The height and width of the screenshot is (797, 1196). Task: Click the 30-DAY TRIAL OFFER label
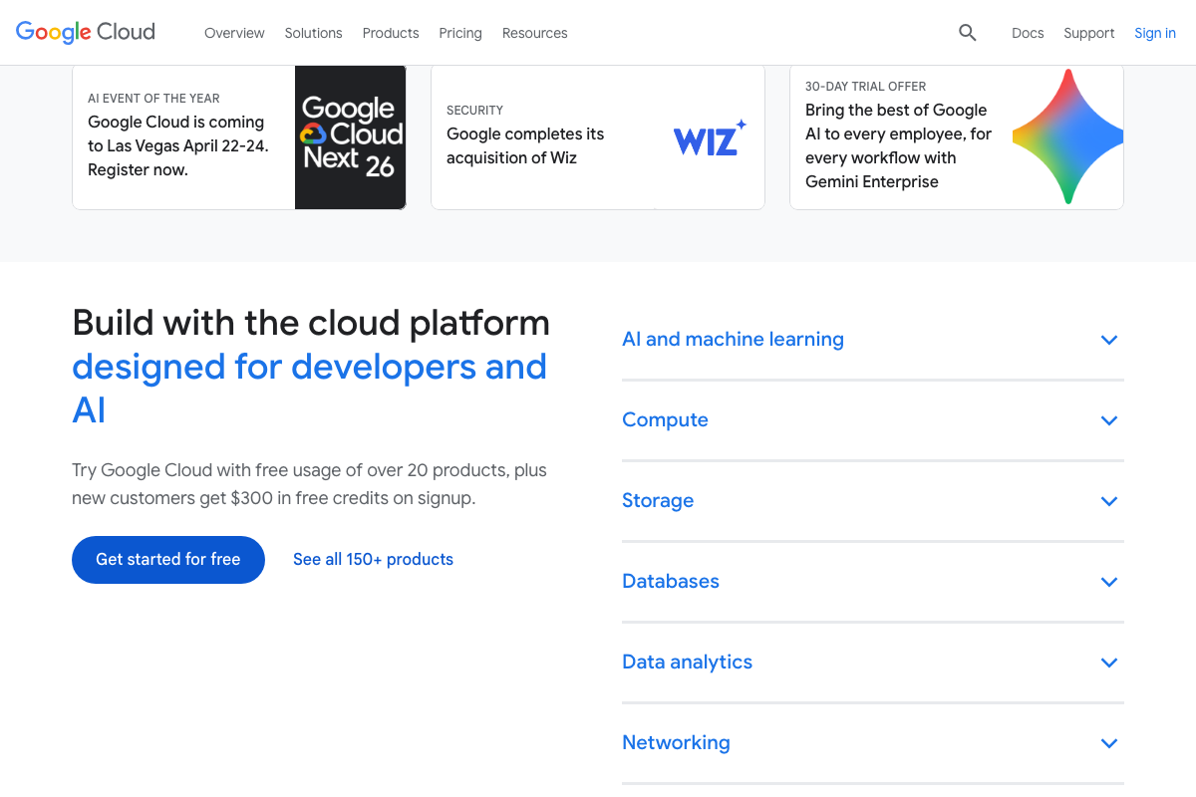(866, 87)
